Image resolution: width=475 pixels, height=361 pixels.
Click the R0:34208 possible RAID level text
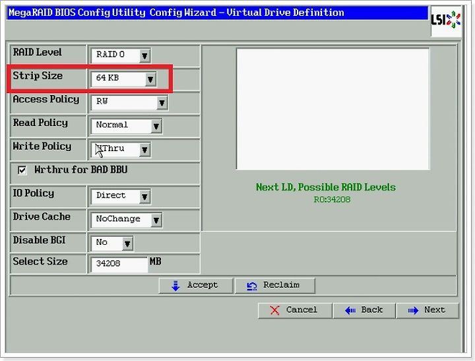point(332,200)
